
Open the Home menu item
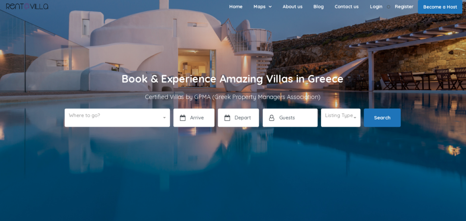(236, 6)
